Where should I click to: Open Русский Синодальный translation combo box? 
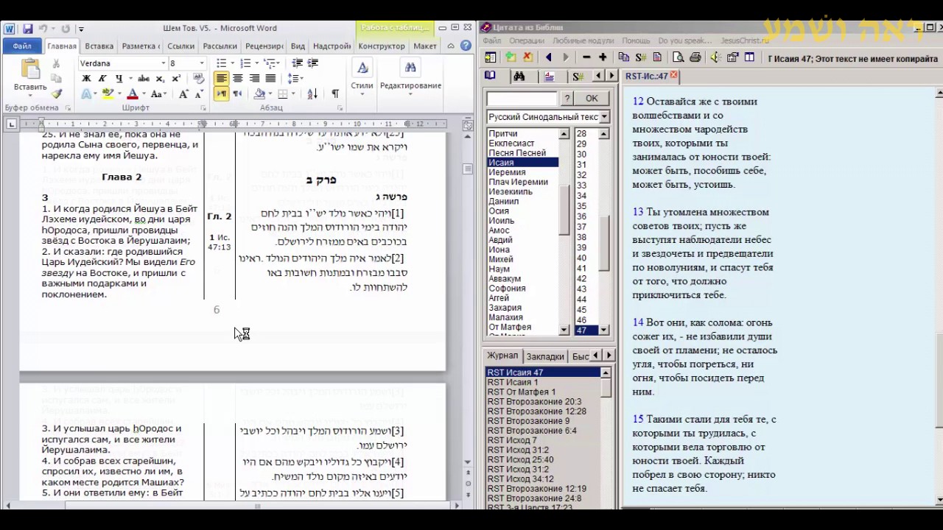click(x=547, y=117)
